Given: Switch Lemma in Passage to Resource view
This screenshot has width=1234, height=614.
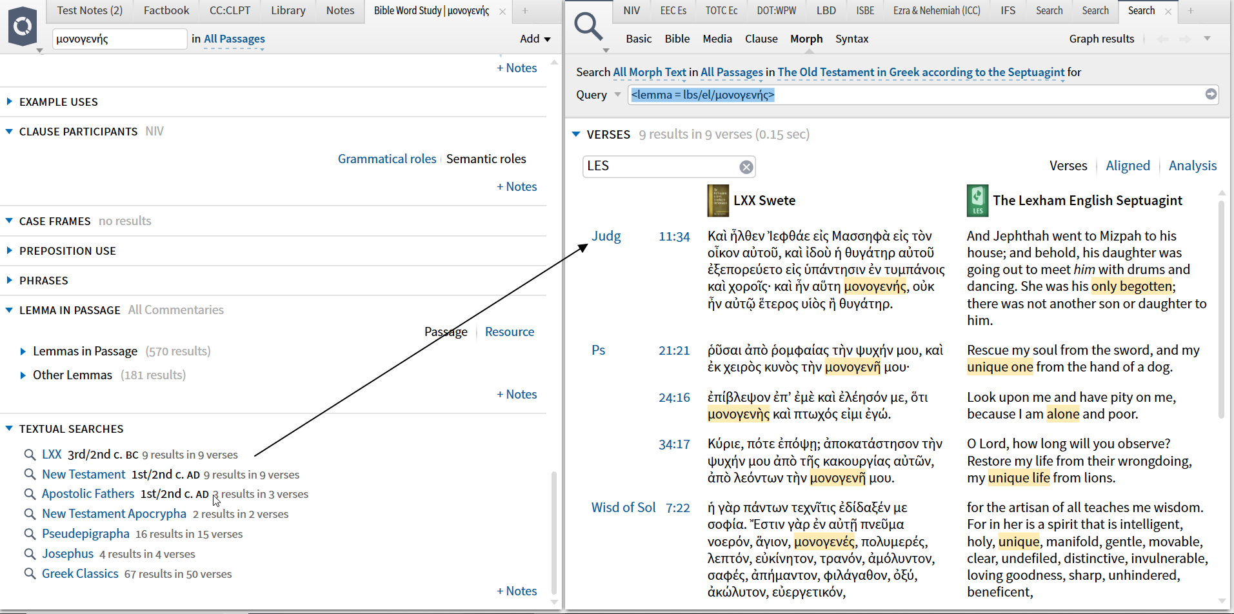Looking at the screenshot, I should 510,332.
